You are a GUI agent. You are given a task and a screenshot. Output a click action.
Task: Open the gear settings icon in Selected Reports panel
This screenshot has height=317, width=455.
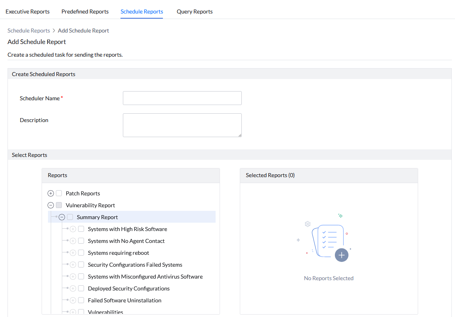click(x=308, y=224)
